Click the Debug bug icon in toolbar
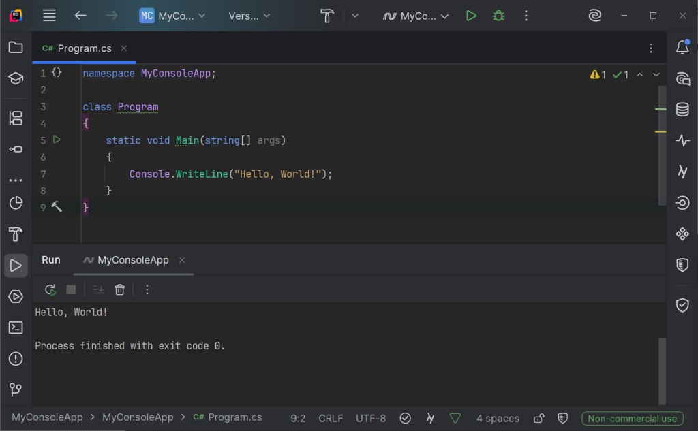 click(x=498, y=16)
